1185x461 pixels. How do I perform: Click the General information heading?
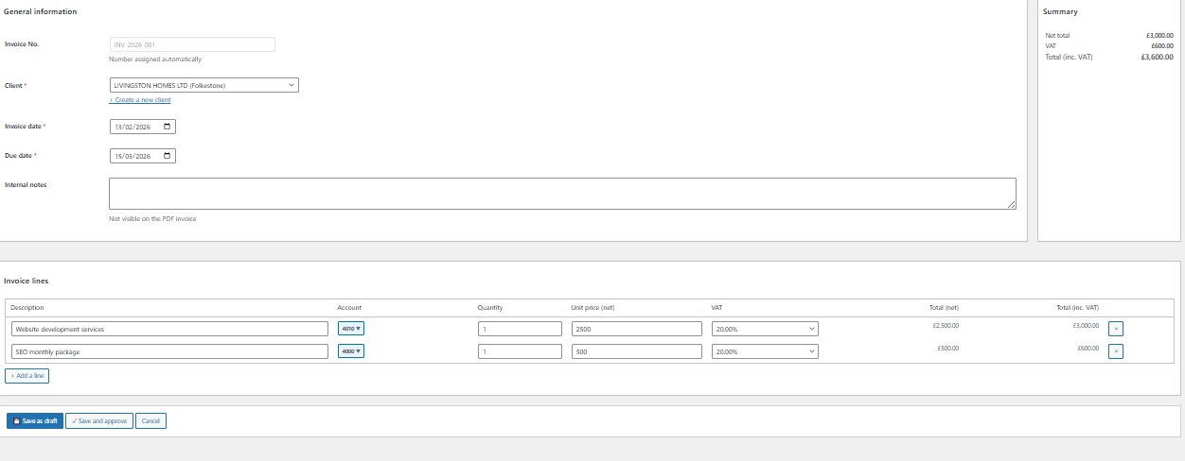pyautogui.click(x=41, y=11)
